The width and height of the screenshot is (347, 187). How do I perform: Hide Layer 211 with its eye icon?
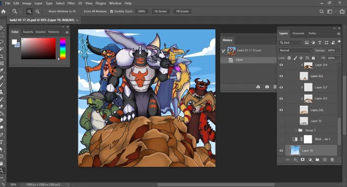tap(281, 76)
